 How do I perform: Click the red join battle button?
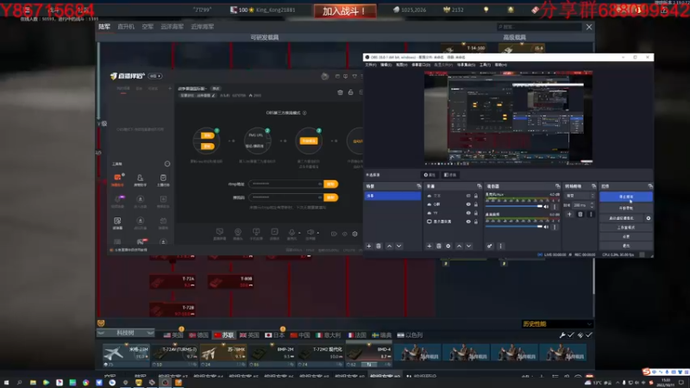tap(345, 11)
